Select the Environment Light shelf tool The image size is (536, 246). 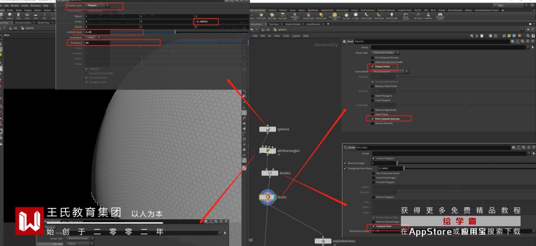click(x=335, y=16)
